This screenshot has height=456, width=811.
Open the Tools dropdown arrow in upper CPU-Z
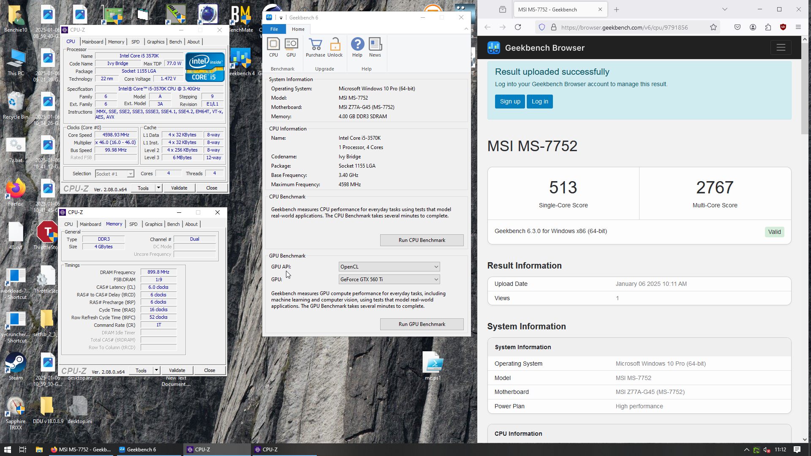click(158, 188)
